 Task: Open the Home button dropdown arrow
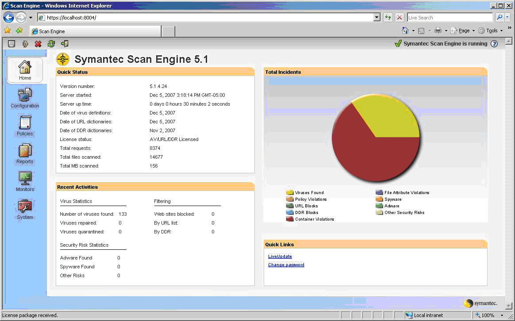click(413, 31)
